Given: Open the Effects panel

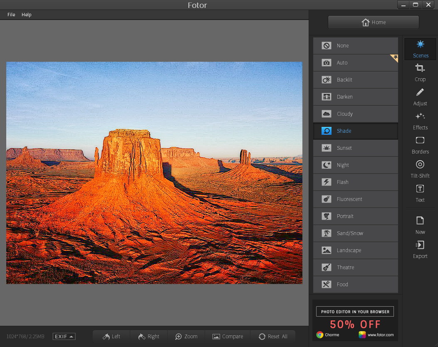Looking at the screenshot, I should (x=420, y=121).
